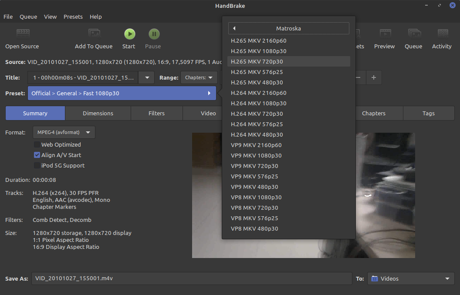Enable the Web Optimized checkbox

coord(37,144)
